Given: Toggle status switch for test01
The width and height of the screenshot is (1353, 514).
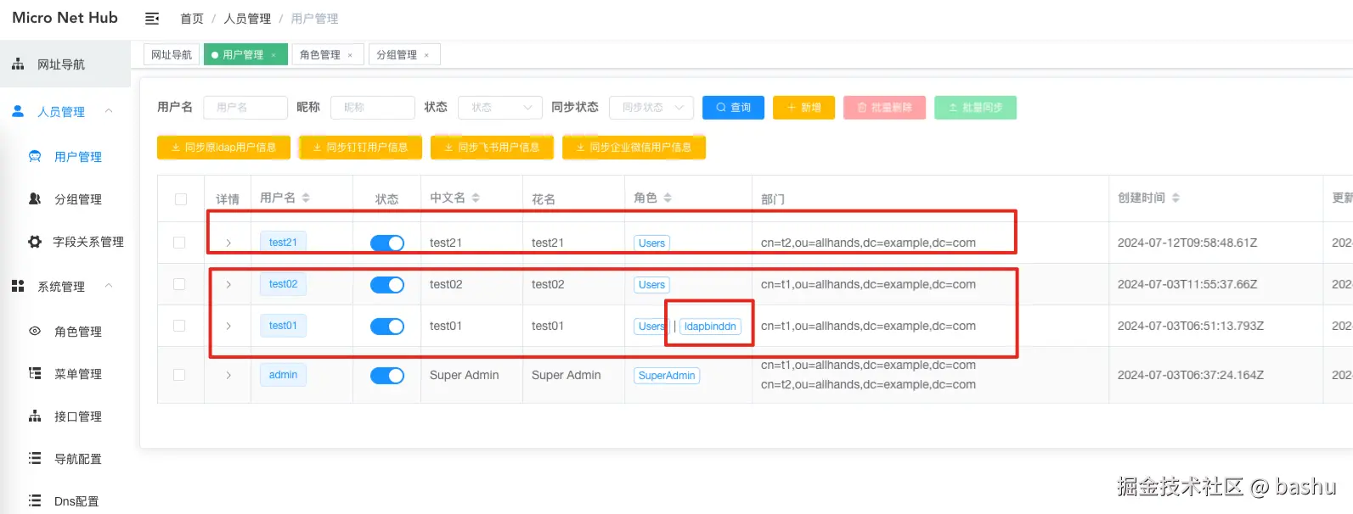Looking at the screenshot, I should pyautogui.click(x=387, y=327).
